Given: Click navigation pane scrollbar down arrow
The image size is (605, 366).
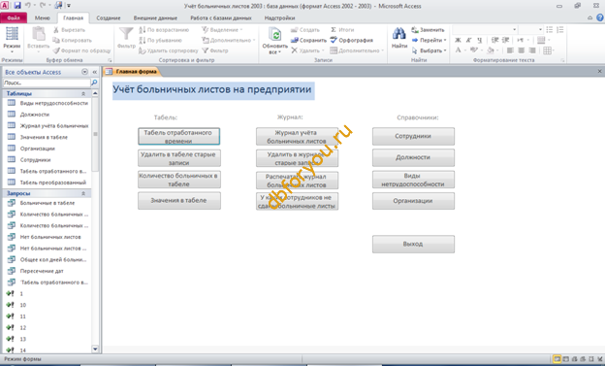Looking at the screenshot, I should pos(95,349).
